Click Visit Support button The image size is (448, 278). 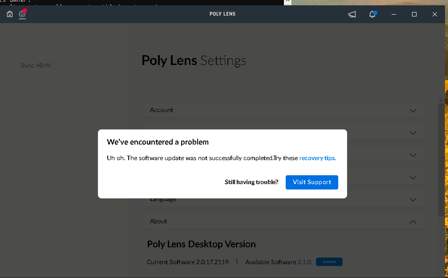tap(312, 182)
